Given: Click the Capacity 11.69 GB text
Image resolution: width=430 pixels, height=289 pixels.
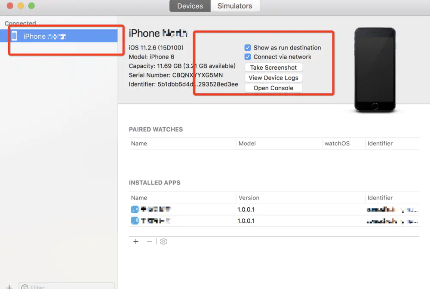Looking at the screenshot, I should pyautogui.click(x=182, y=66).
